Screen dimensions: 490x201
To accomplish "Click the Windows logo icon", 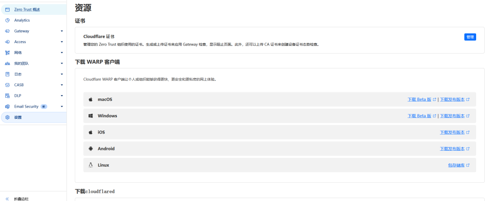I will (x=90, y=116).
